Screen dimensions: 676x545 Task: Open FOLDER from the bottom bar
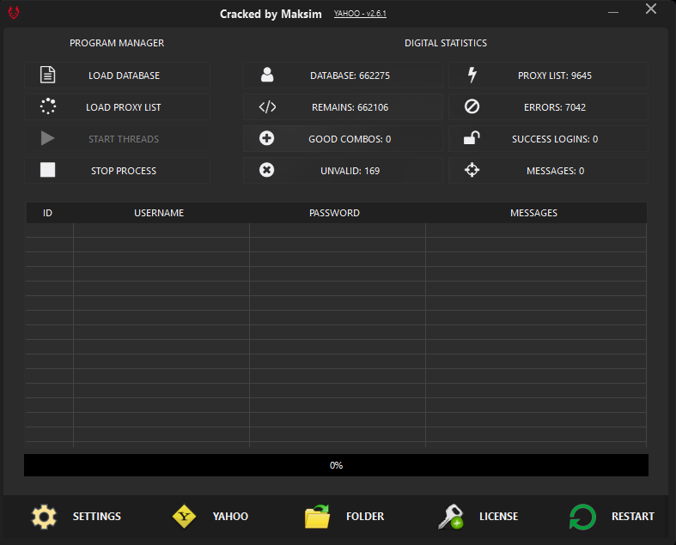365,516
